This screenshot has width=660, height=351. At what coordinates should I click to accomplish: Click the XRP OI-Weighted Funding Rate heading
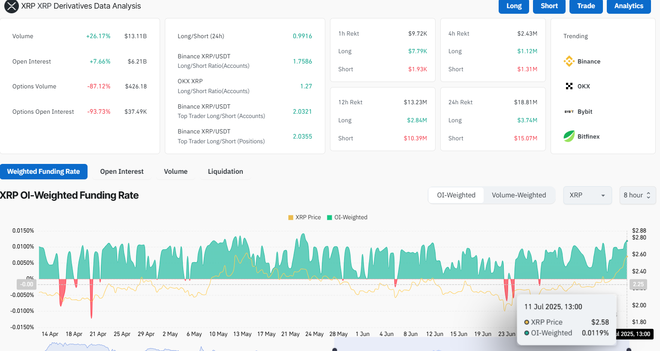point(69,195)
